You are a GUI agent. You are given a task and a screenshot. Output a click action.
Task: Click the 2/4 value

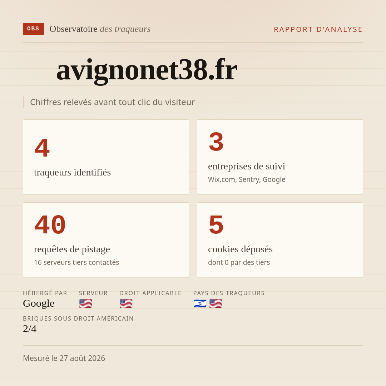tap(30, 329)
